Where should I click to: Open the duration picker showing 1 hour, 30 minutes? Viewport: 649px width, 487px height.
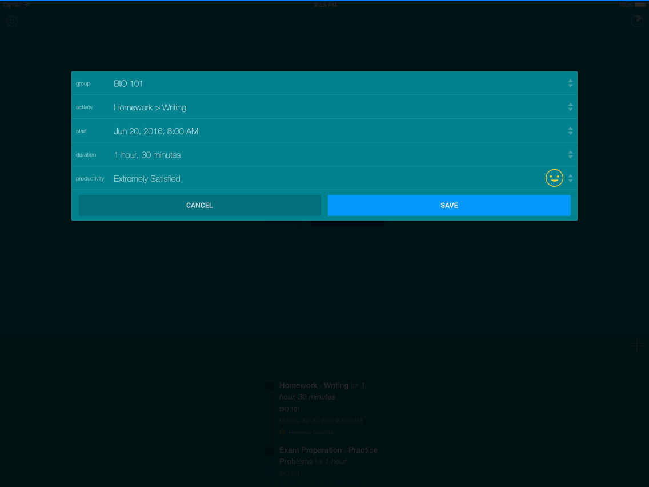tap(324, 155)
